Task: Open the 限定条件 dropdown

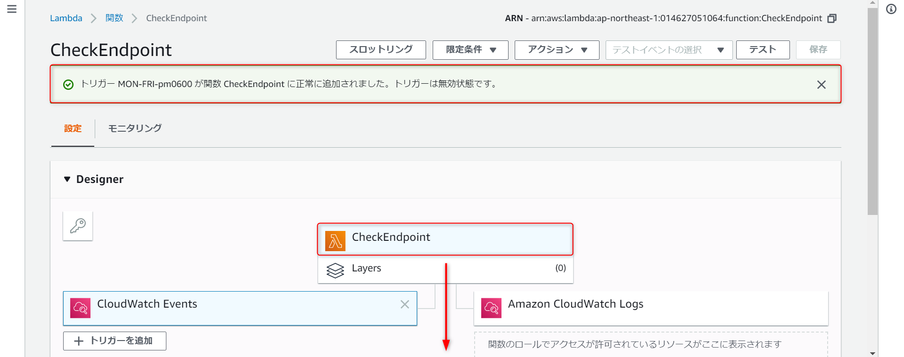Action: 470,50
